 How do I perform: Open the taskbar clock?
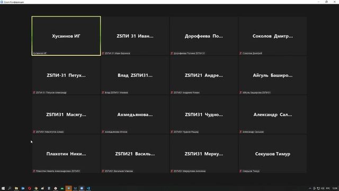335,188
